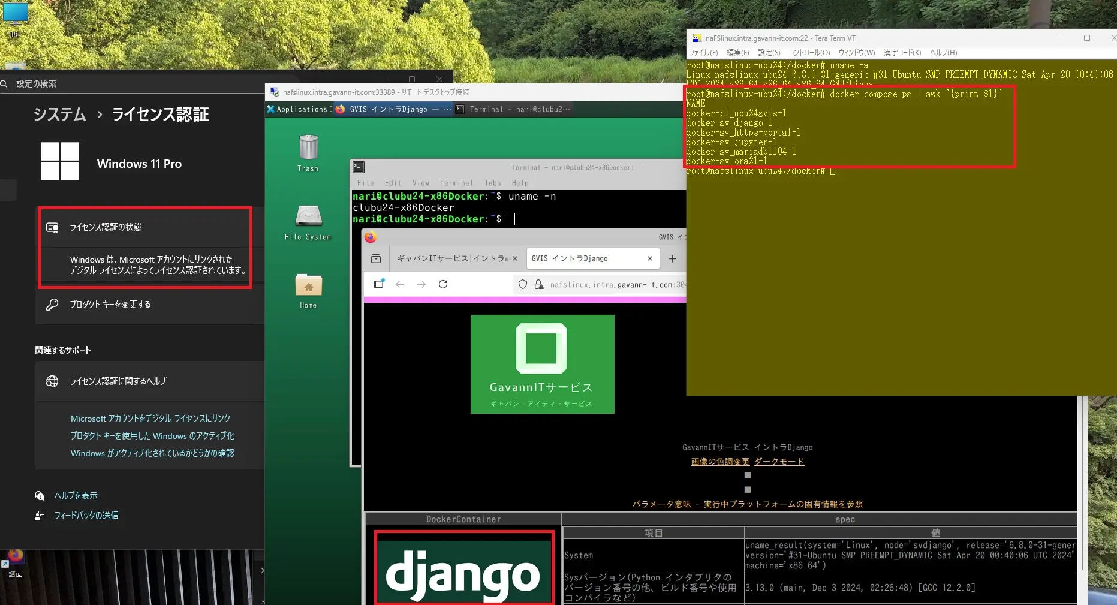Select the back navigation arrow in Firefox

click(x=400, y=284)
